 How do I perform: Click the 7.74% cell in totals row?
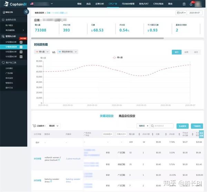point(172,142)
